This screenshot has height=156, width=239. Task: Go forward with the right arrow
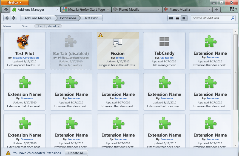[14, 18]
